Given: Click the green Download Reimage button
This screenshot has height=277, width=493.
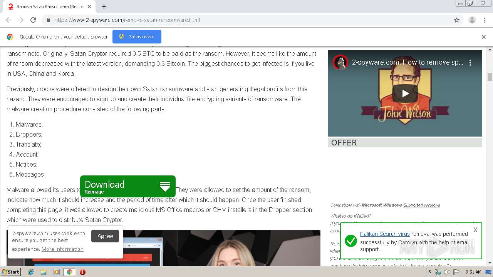Looking at the screenshot, I should (128, 187).
